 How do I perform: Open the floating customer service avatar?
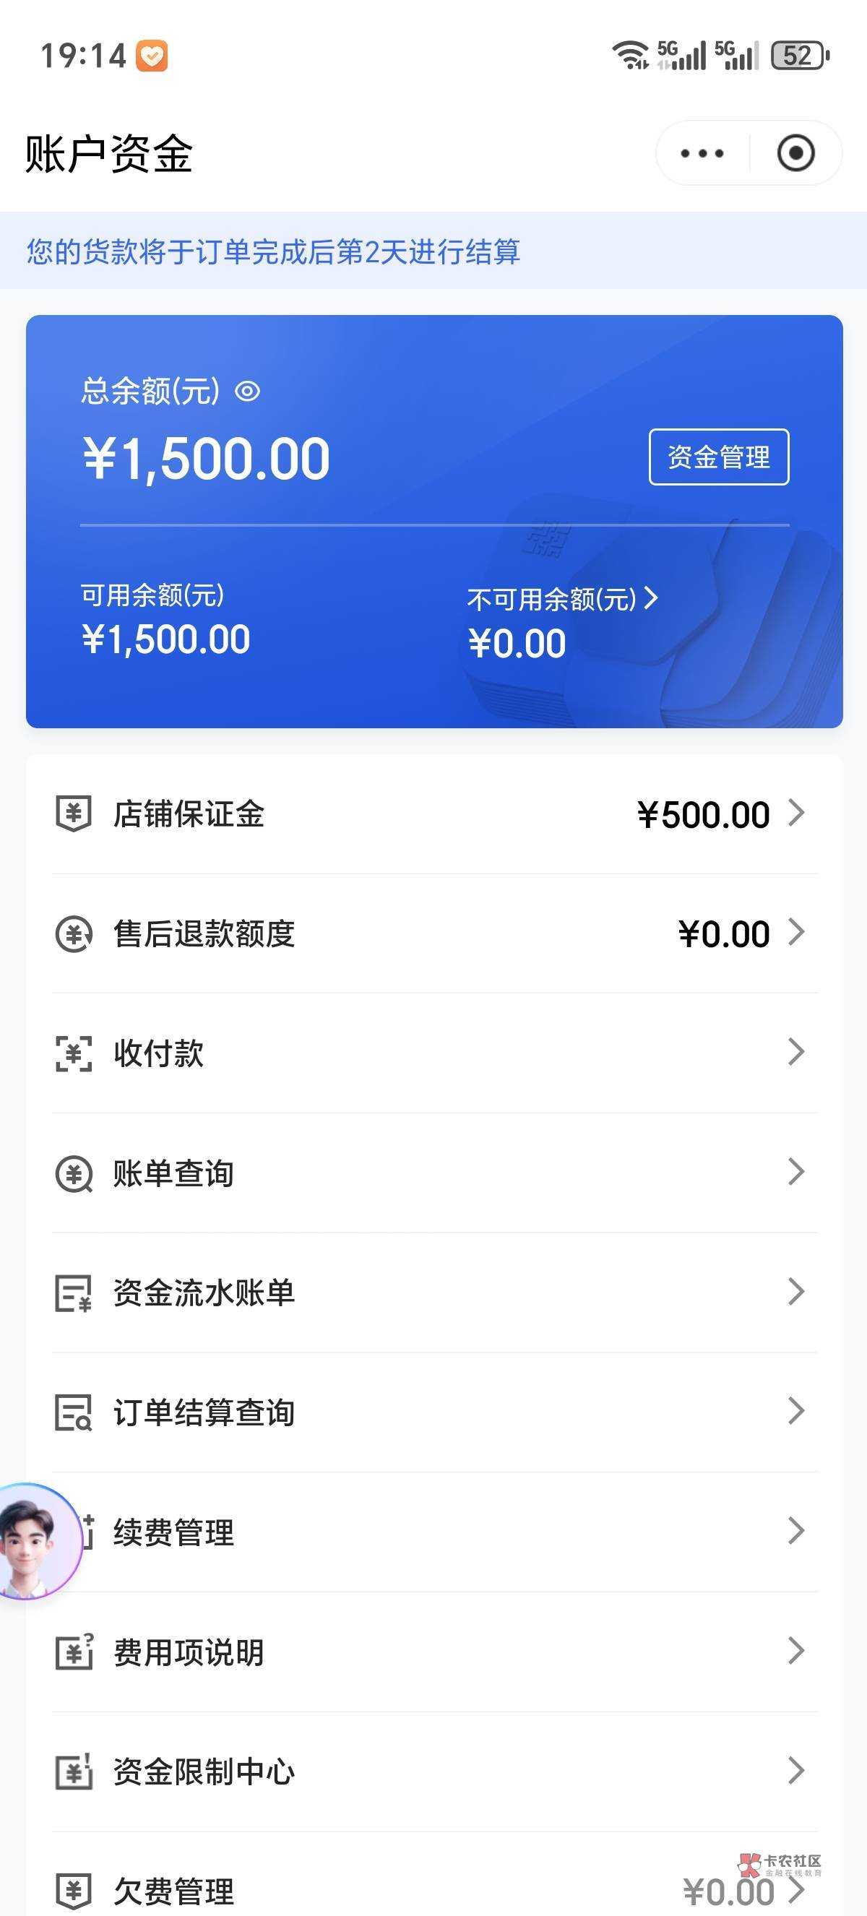tap(33, 1541)
